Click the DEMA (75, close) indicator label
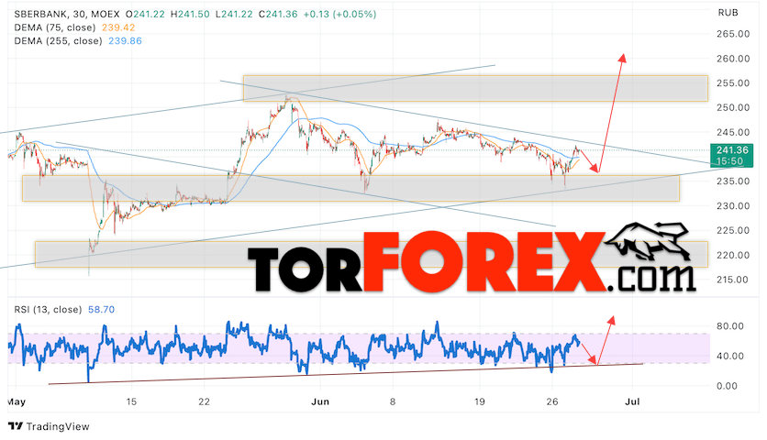Image resolution: width=767 pixels, height=440 pixels. pos(55,27)
